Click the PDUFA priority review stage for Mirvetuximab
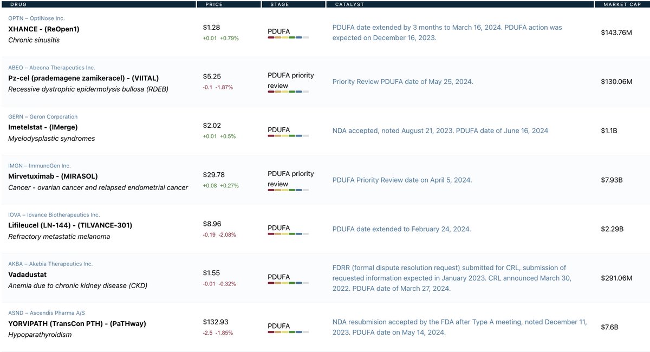This screenshot has height=352, width=650. click(291, 179)
